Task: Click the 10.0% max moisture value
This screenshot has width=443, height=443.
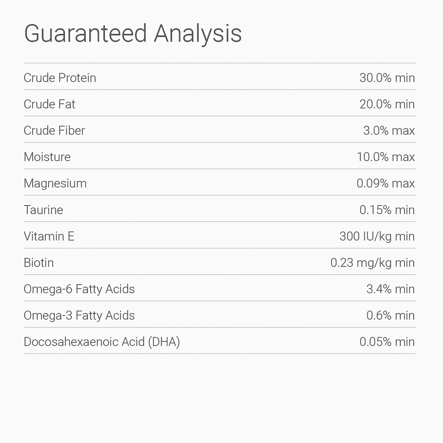Action: [385, 157]
